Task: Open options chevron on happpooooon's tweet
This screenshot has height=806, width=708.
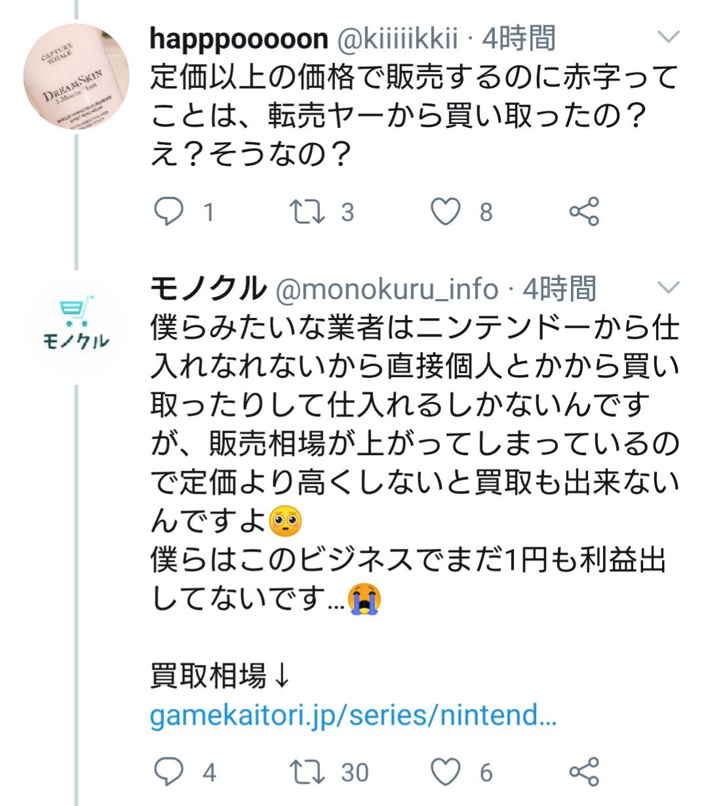Action: click(669, 37)
